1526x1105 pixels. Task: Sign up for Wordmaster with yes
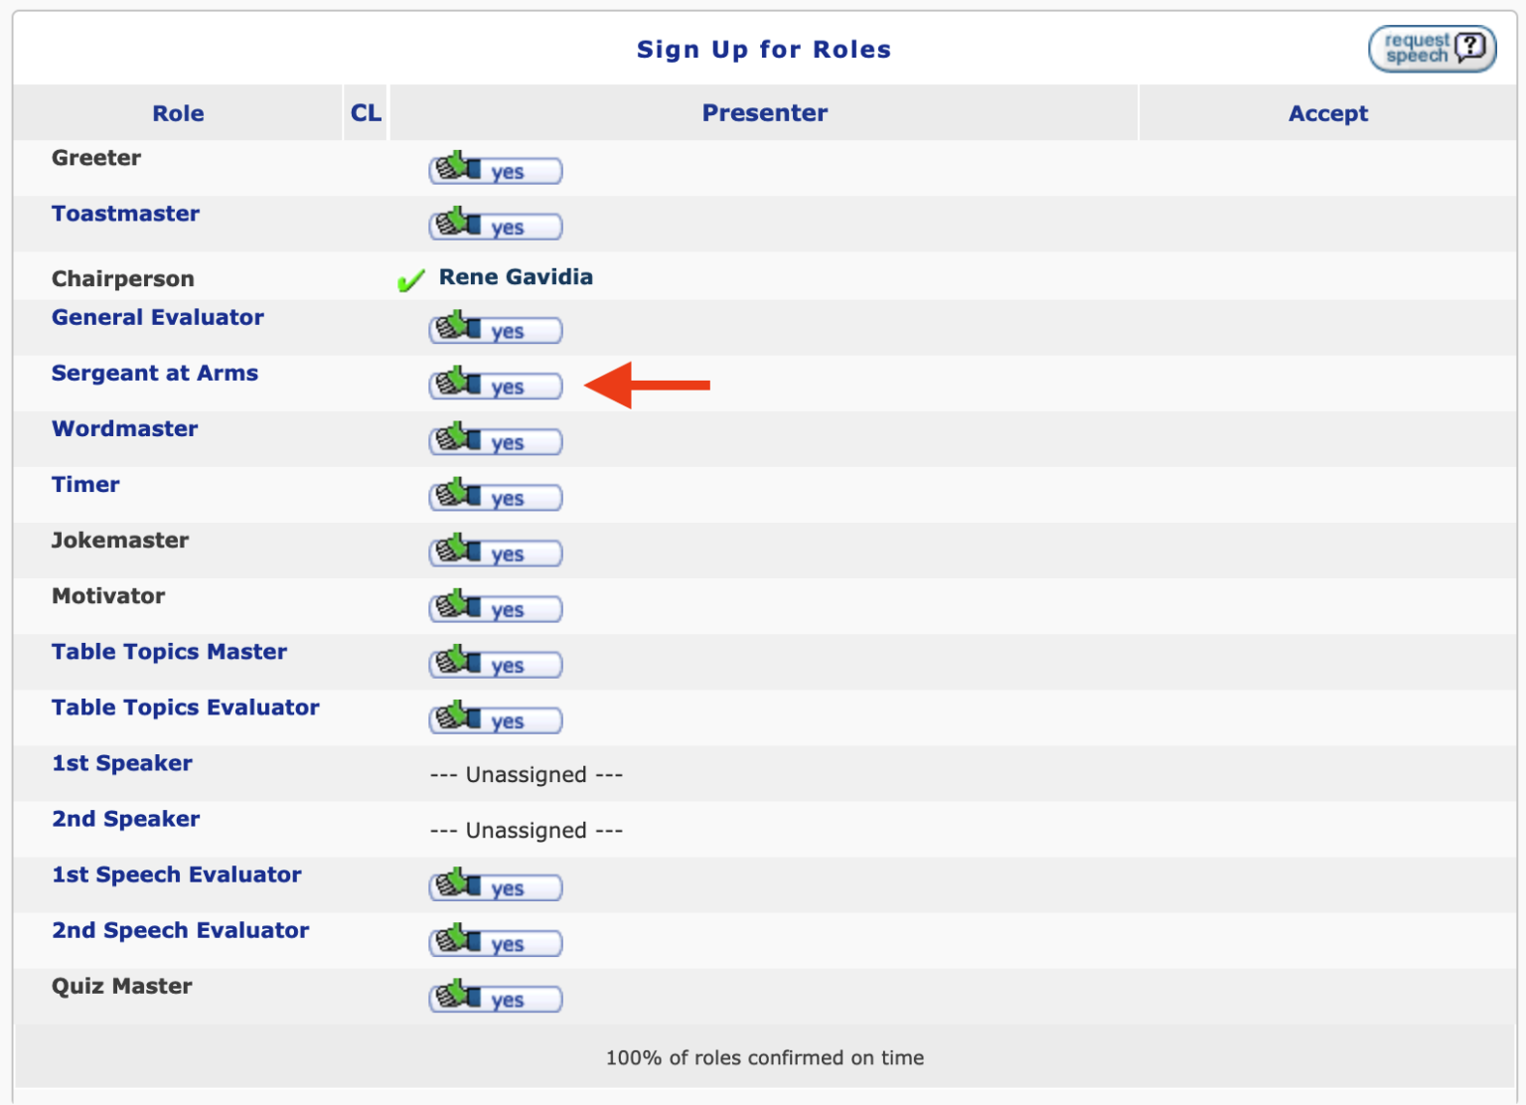pos(495,440)
